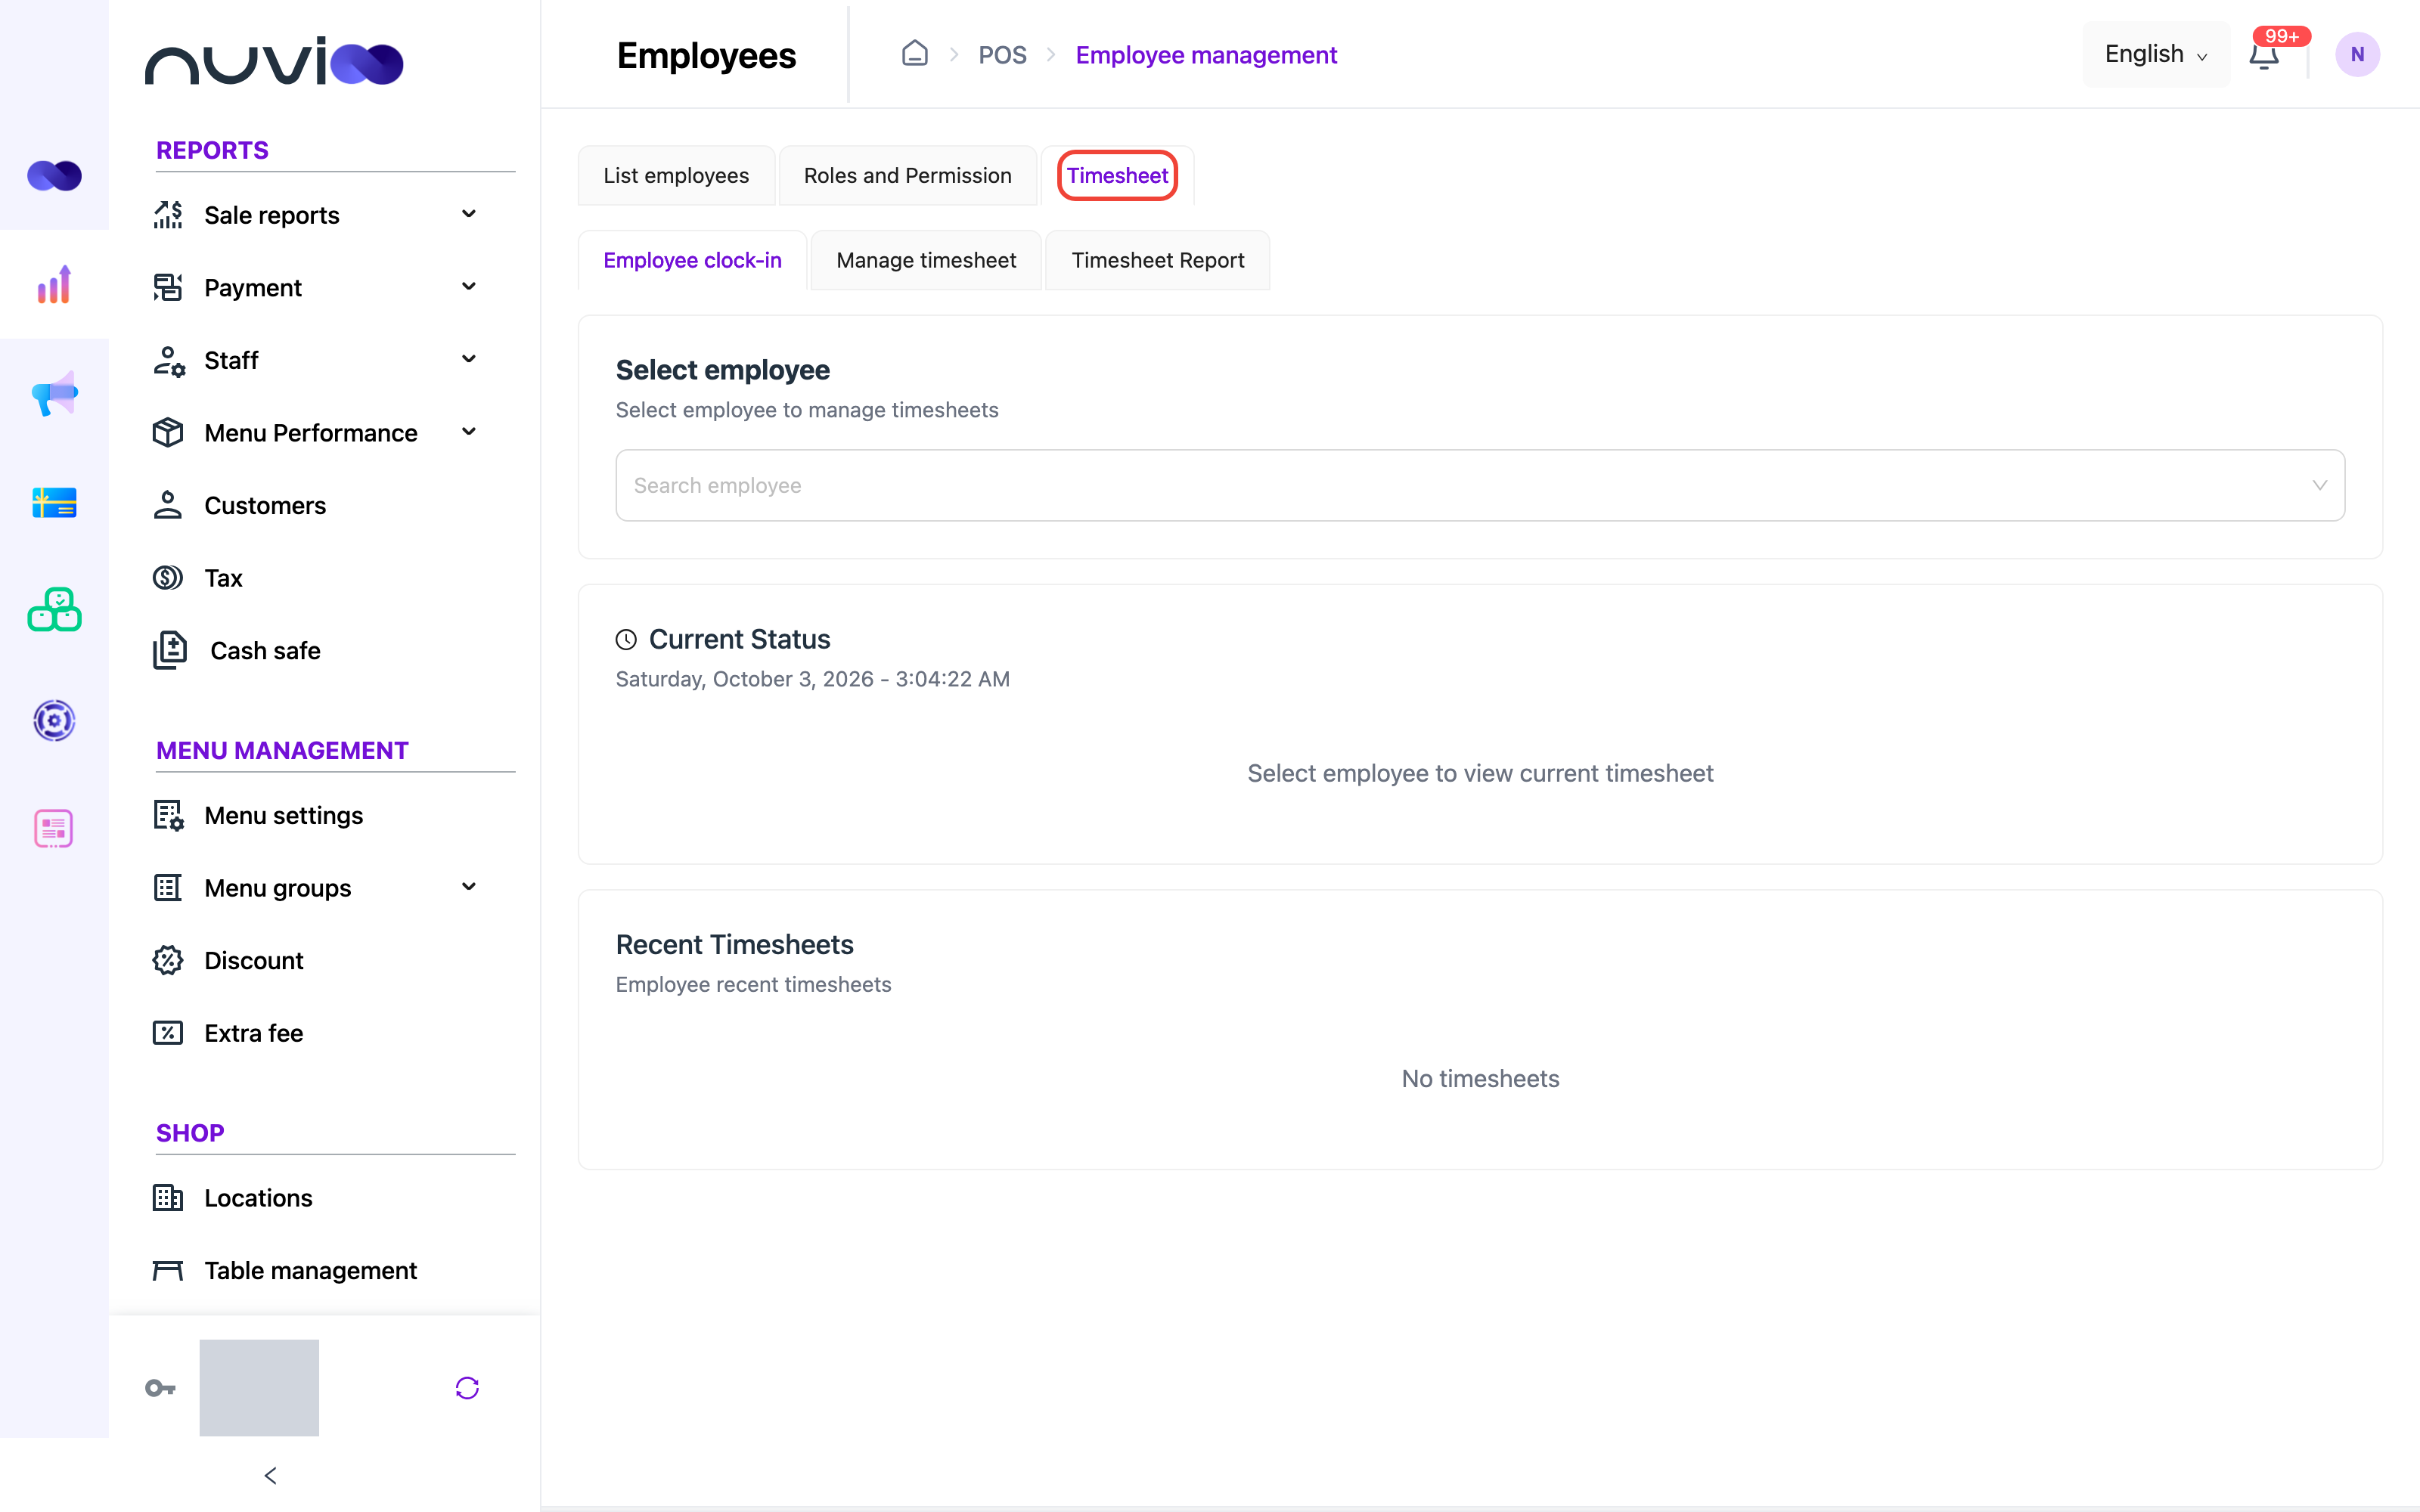Viewport: 2420px width, 1512px height.
Task: Click the key icon in sidebar footer
Action: tap(160, 1388)
